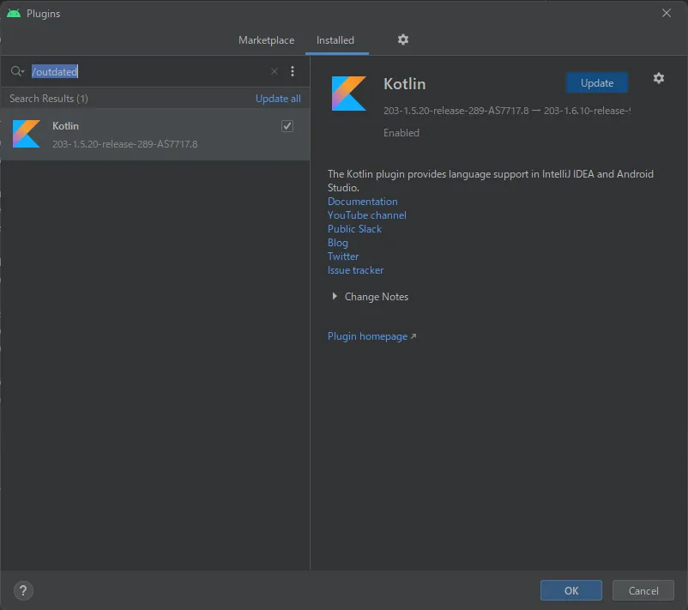Disable the Kotlin plugin checkbox
The width and height of the screenshot is (688, 610).
pos(287,126)
